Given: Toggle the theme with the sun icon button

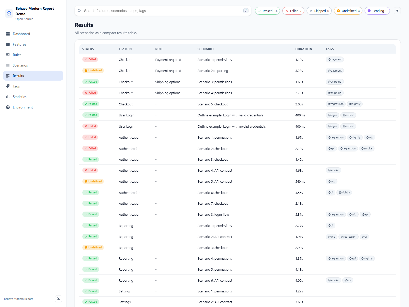Looking at the screenshot, I should pos(59,299).
